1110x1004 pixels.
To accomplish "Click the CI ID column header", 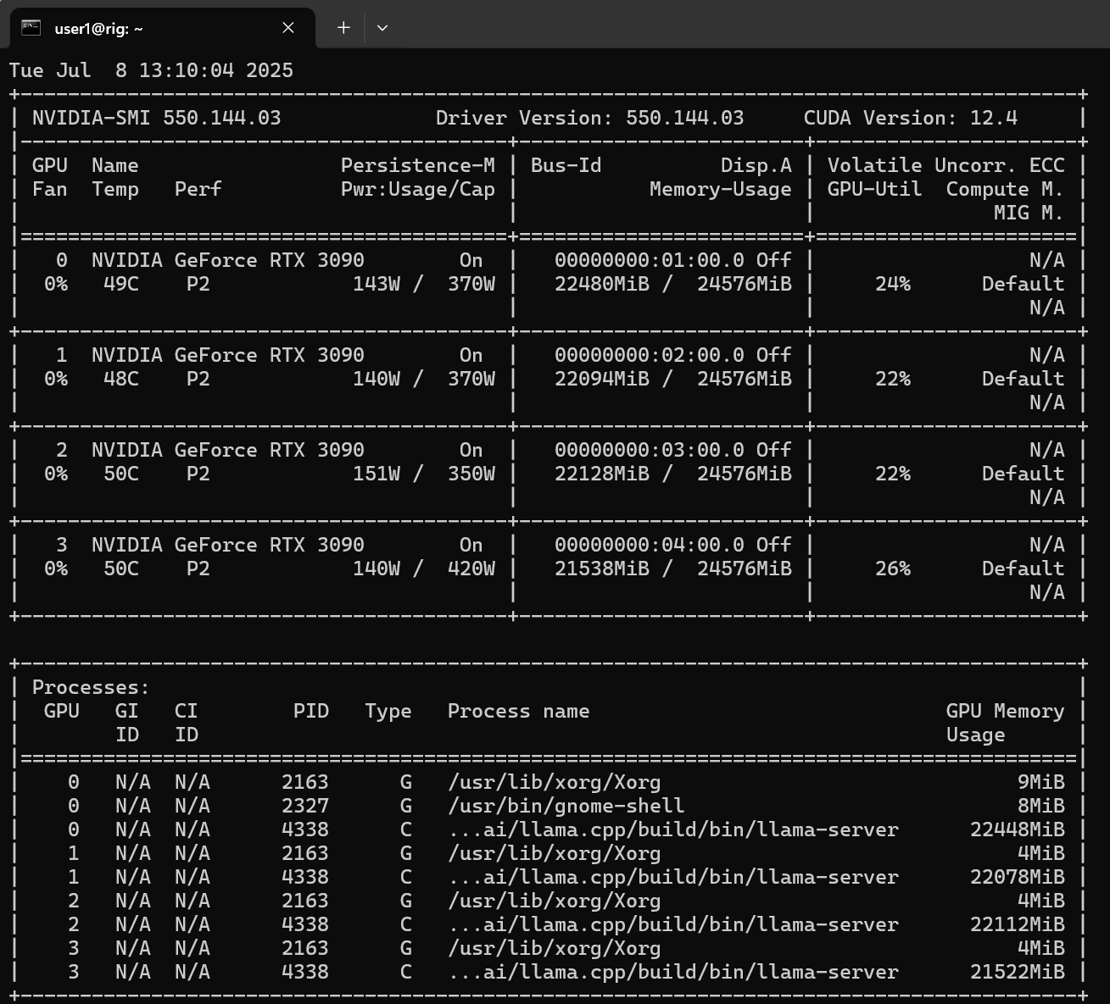I will (187, 724).
